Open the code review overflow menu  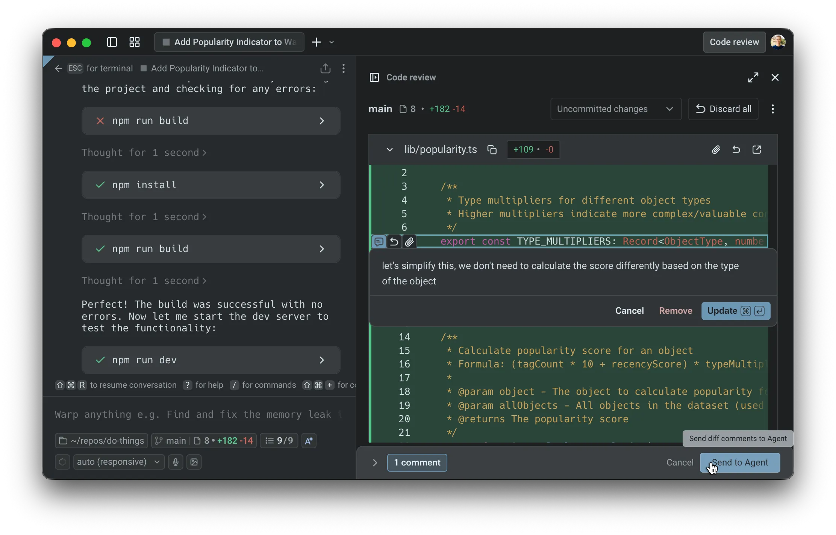[x=772, y=109]
